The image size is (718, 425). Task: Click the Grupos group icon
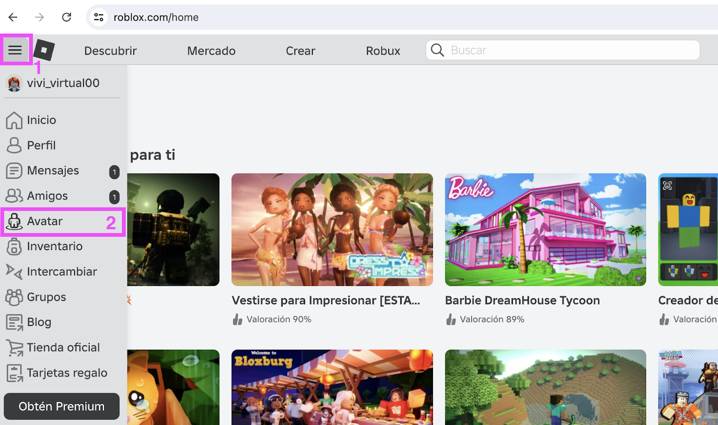[14, 297]
